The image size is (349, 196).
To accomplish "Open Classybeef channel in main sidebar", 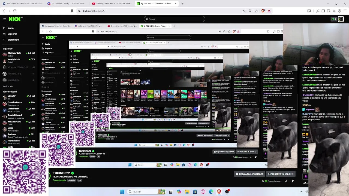I will click(19, 110).
